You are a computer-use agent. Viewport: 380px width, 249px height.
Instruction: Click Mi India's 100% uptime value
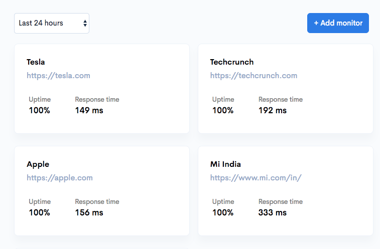pyautogui.click(x=223, y=212)
